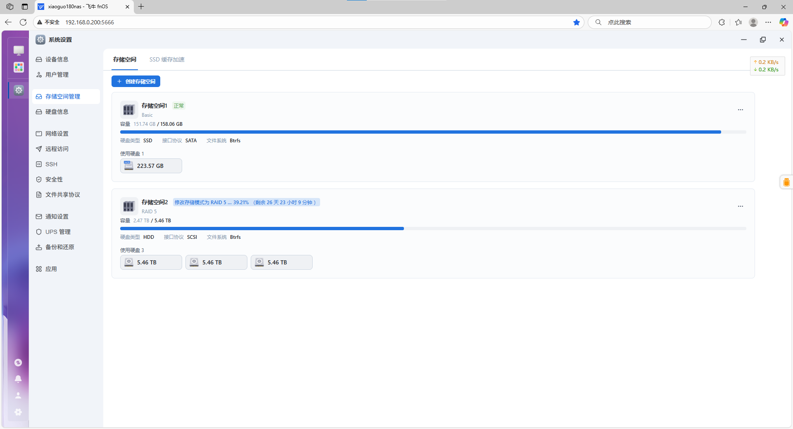The image size is (793, 429).
Task: Click the network speed indicator widget
Action: [767, 66]
